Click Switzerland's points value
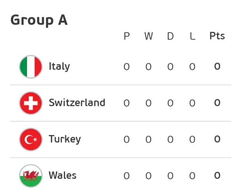The height and width of the screenshot is (195, 243). (x=217, y=103)
